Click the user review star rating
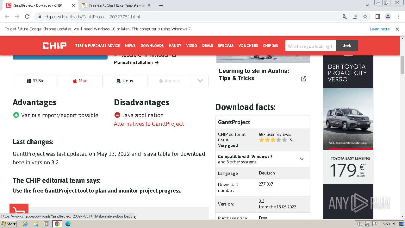The width and height of the screenshot is (405, 228). [x=273, y=140]
